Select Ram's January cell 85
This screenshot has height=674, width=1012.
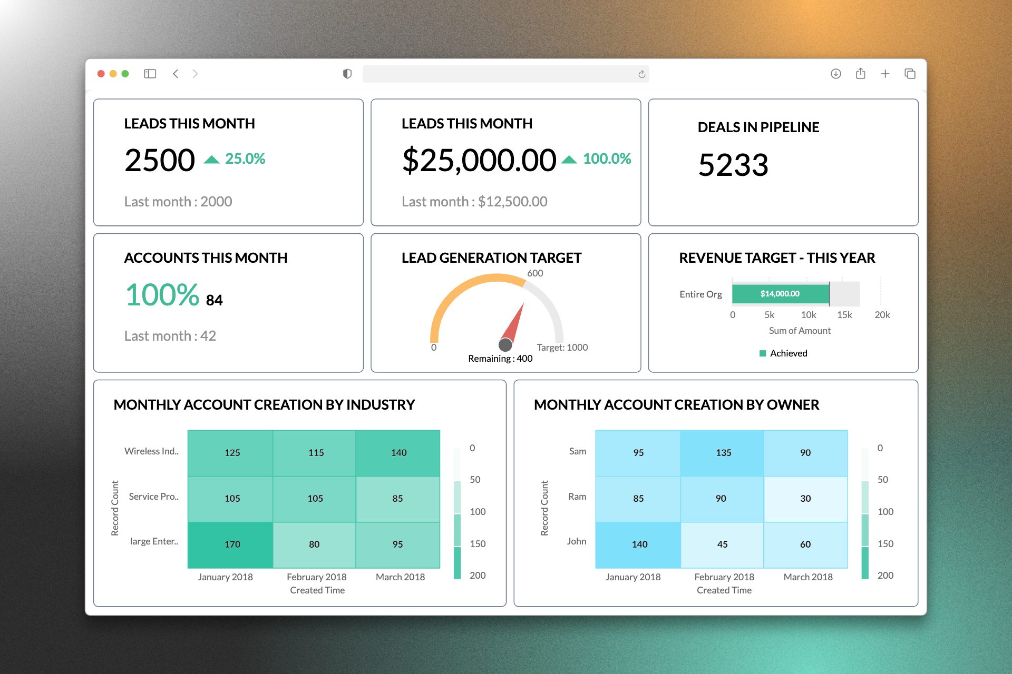click(x=638, y=499)
